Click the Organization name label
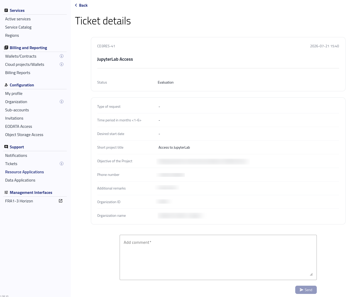363x297 pixels. pos(111,216)
